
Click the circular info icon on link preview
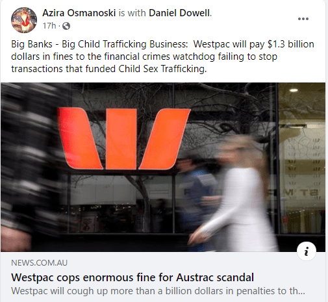[x=307, y=251]
